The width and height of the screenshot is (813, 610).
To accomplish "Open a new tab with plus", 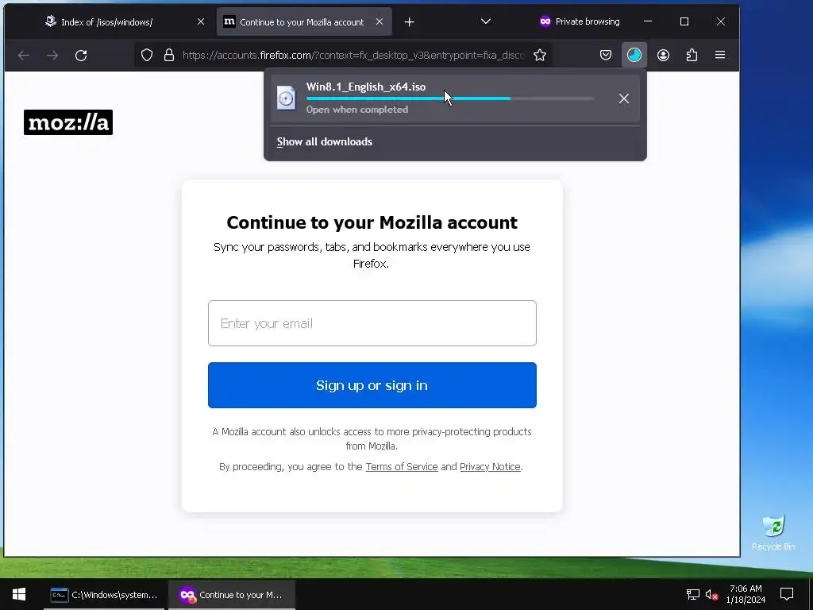I will (x=409, y=21).
